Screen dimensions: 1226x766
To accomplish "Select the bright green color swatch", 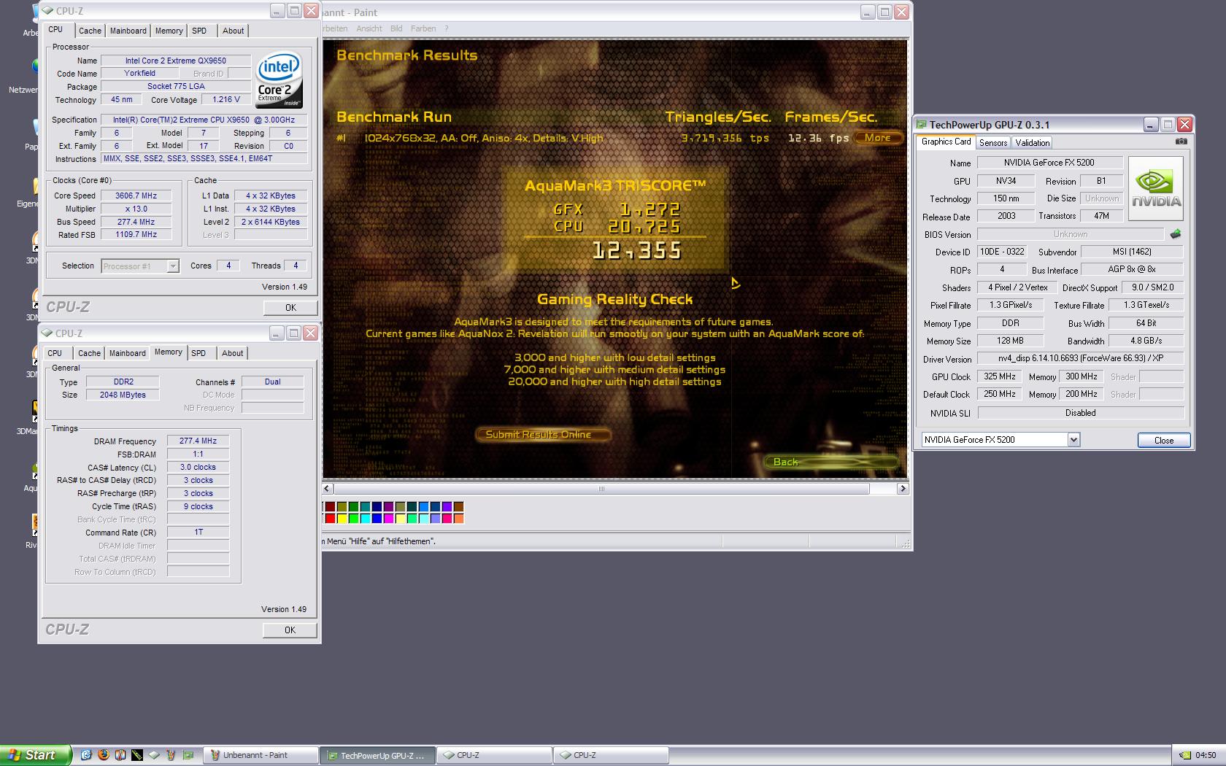I will (354, 519).
